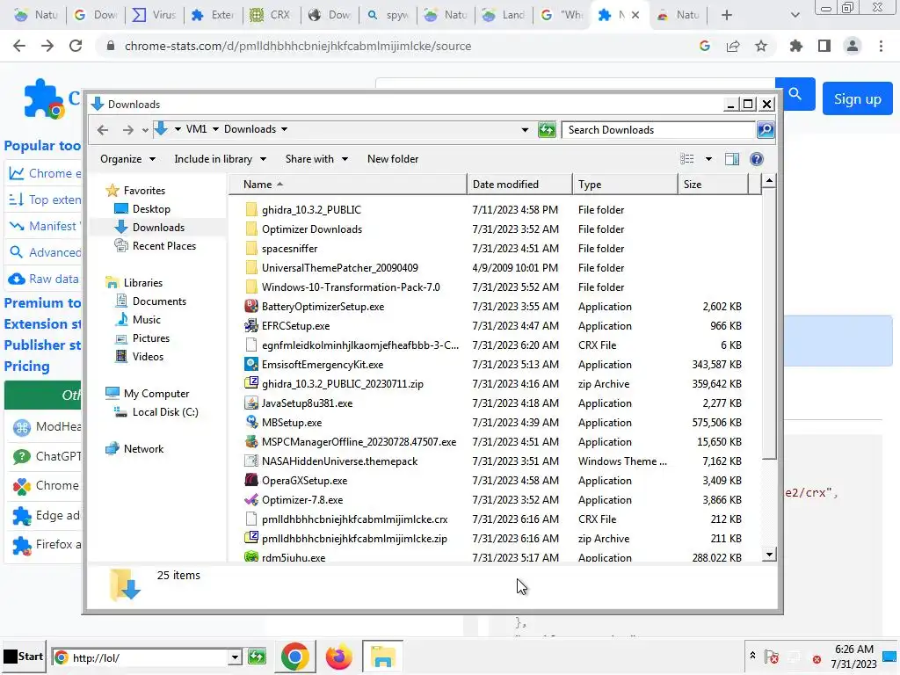Switch to the CRX Chrome tab
Image resolution: width=900 pixels, height=675 pixels.
pos(272,15)
